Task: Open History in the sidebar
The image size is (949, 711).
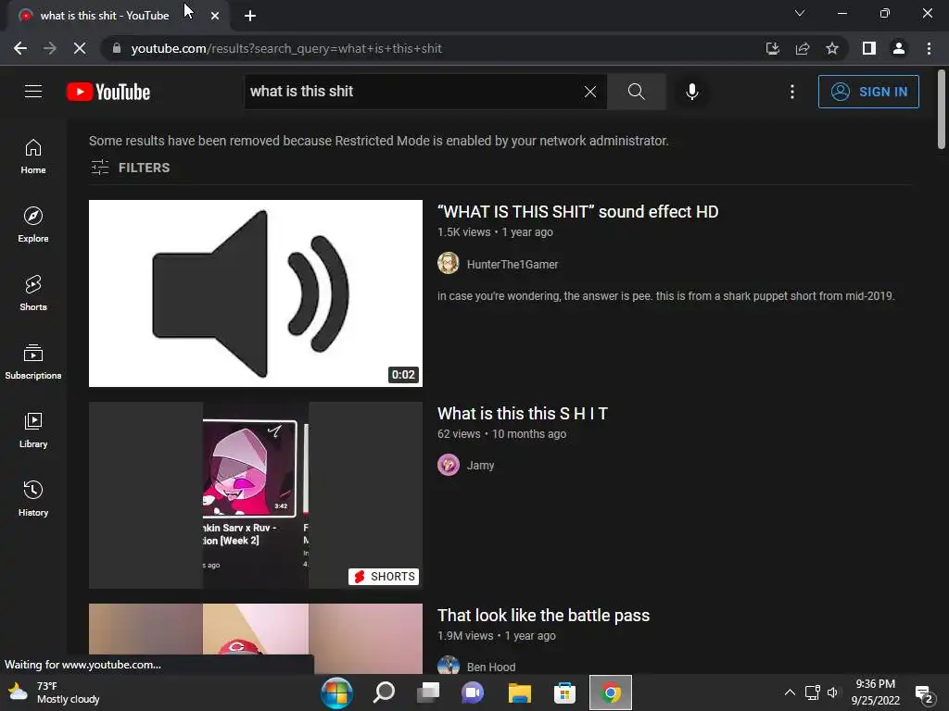Action: pos(33,498)
